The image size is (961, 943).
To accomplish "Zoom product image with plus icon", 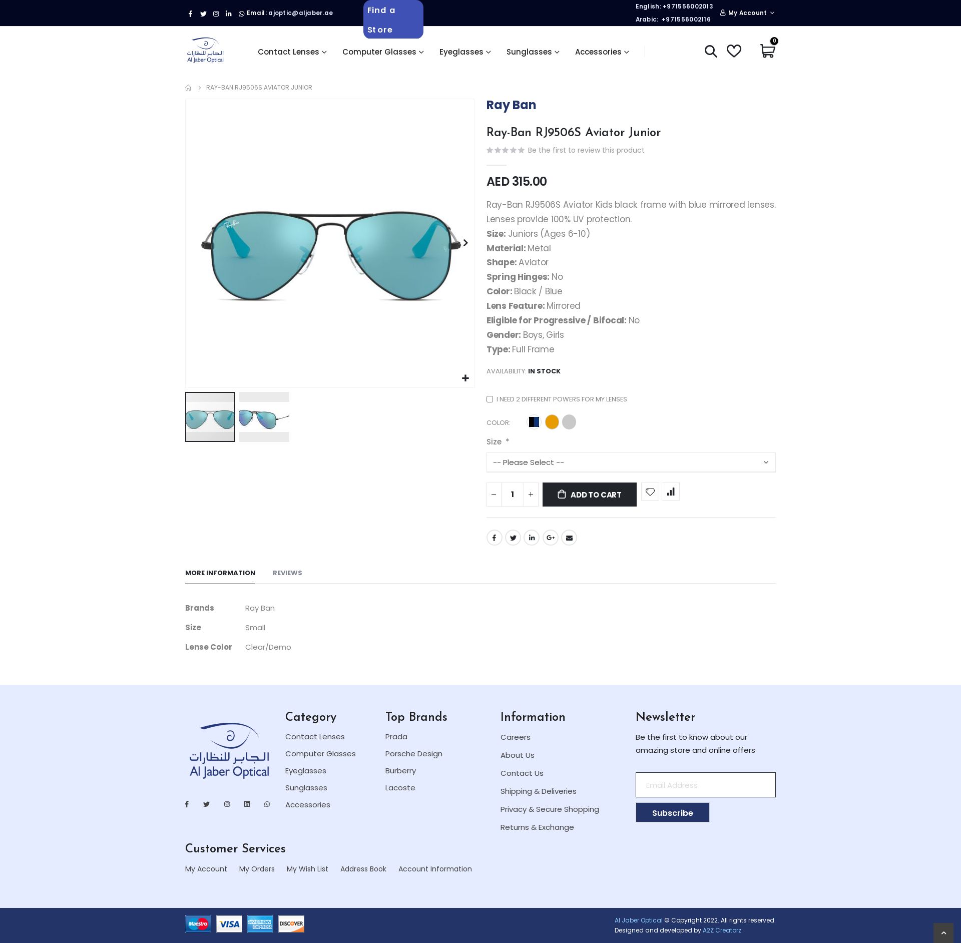I will (465, 378).
